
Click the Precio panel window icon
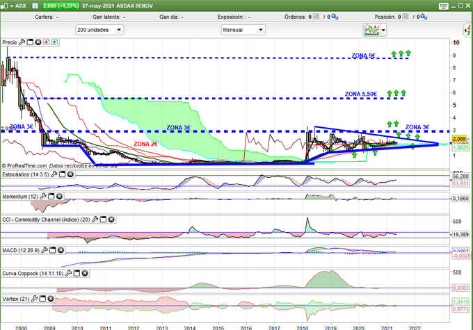[x=30, y=42]
